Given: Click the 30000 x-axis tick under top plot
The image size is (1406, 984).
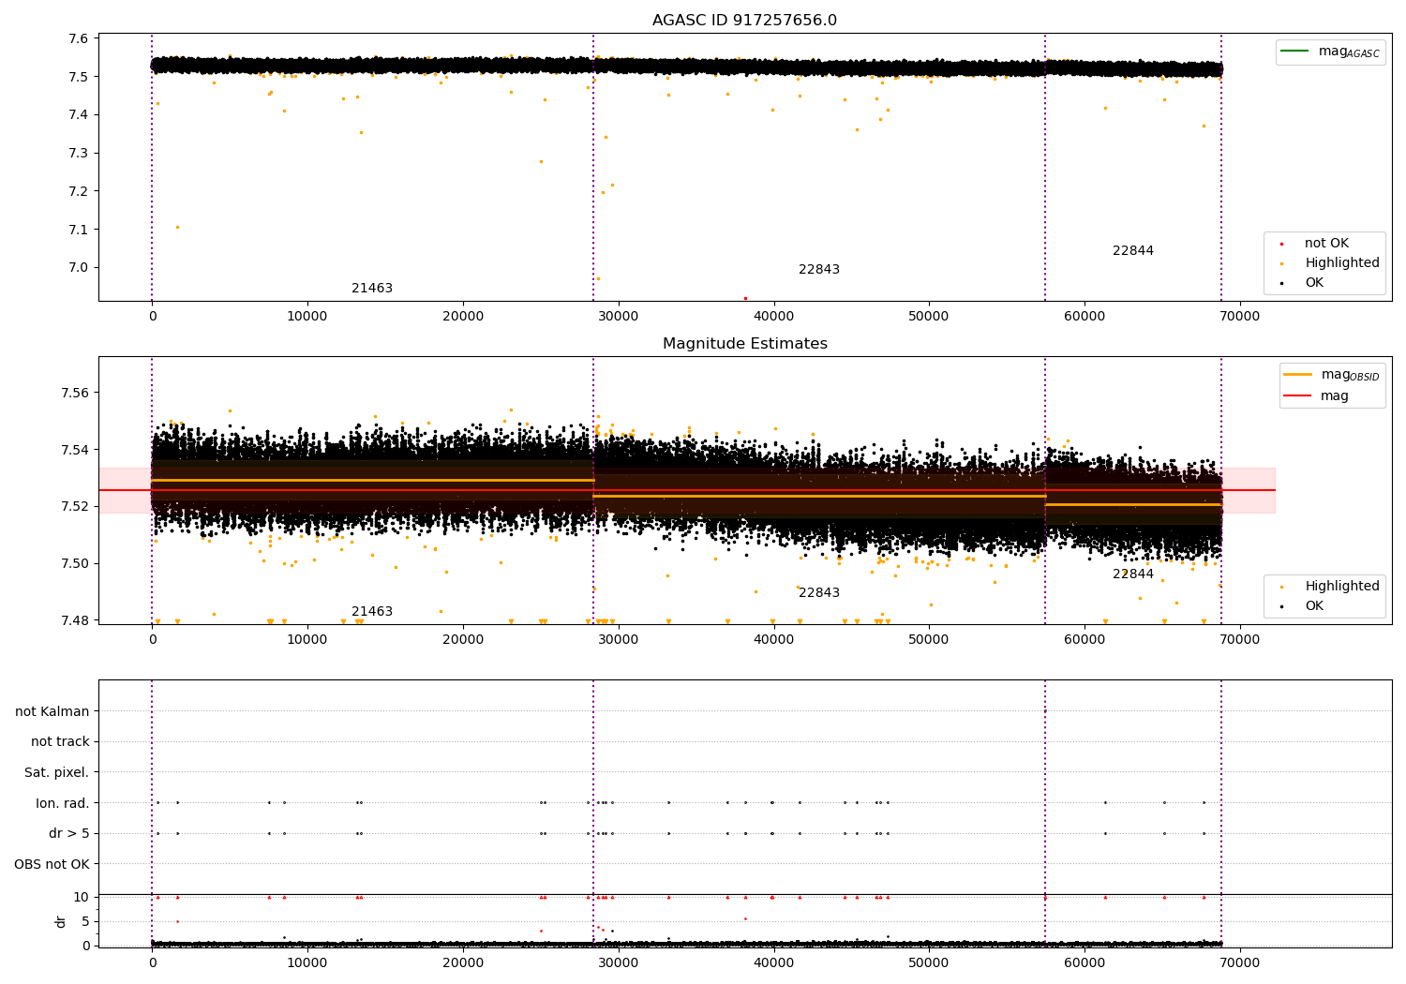Looking at the screenshot, I should [618, 317].
